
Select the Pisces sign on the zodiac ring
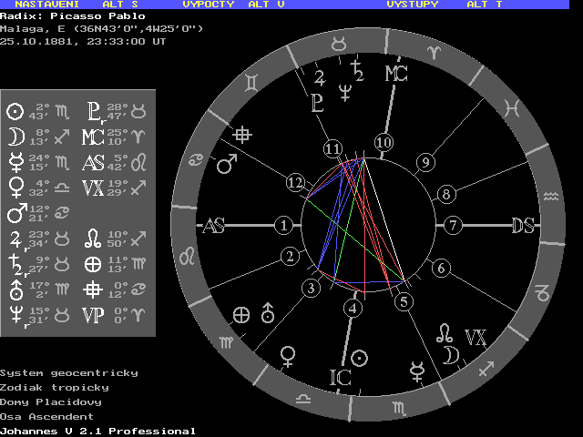(514, 107)
